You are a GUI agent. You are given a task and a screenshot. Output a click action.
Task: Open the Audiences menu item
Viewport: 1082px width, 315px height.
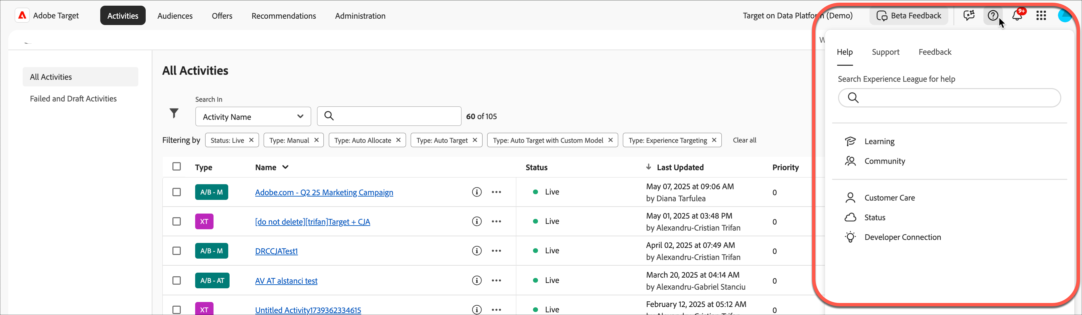point(175,16)
